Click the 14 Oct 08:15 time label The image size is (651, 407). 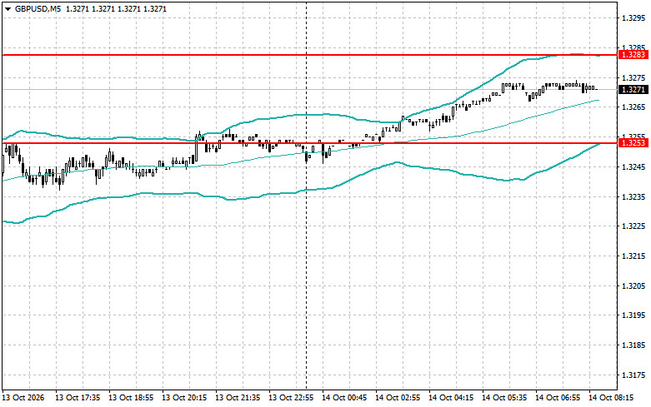pyautogui.click(x=611, y=398)
